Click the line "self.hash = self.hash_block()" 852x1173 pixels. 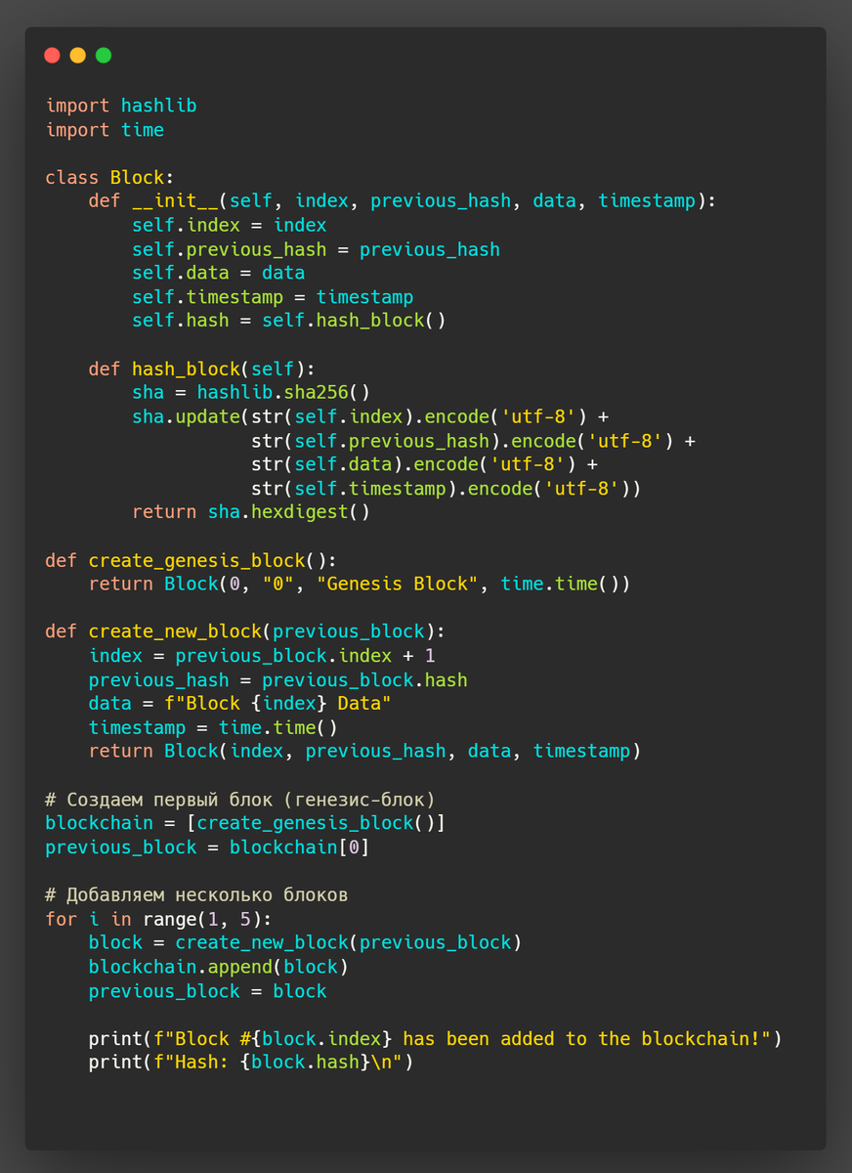pyautogui.click(x=289, y=321)
